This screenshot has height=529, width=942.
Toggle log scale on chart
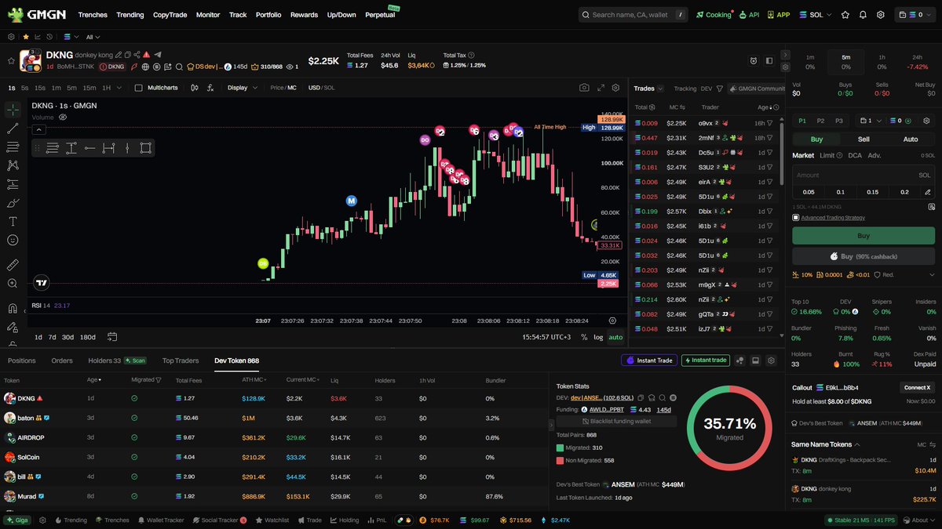pos(598,337)
